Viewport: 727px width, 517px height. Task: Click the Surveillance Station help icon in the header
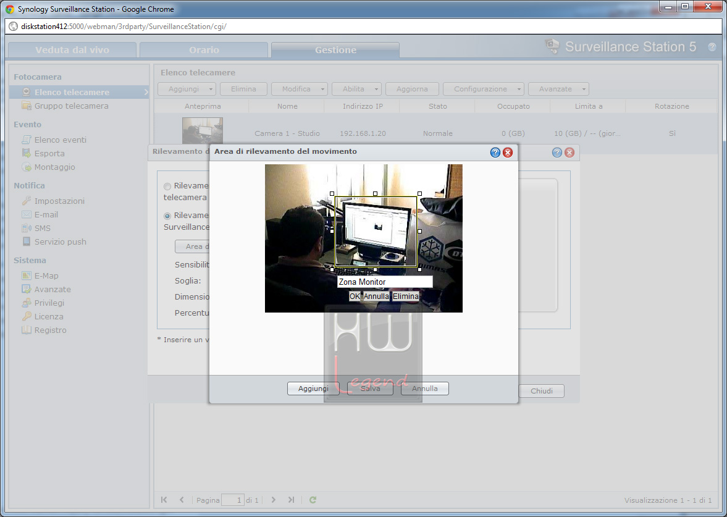coord(712,47)
